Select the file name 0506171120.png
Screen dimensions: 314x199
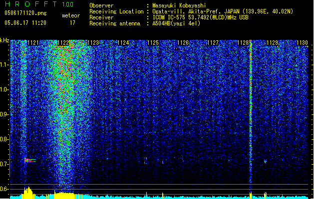(x=25, y=13)
